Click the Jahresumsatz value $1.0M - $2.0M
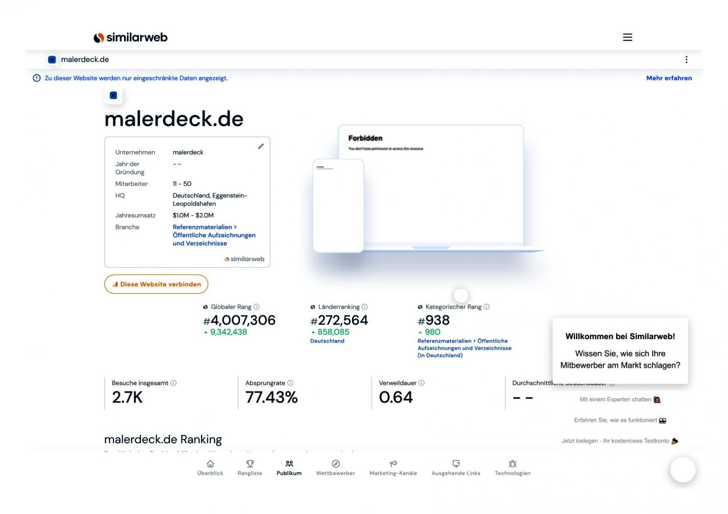Image resolution: width=728 pixels, height=514 pixels. (193, 215)
